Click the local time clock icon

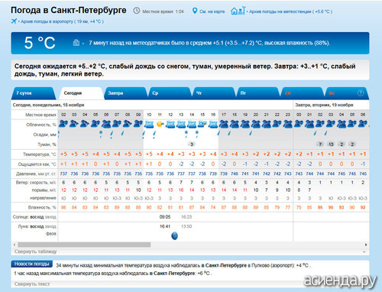[137, 11]
